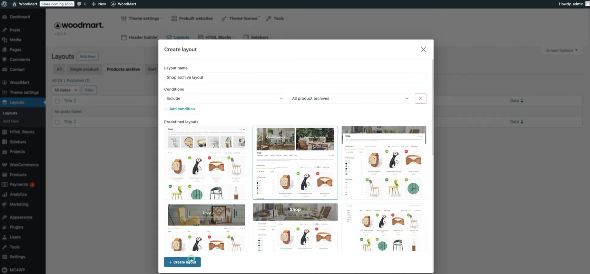Image resolution: width=590 pixels, height=274 pixels.
Task: Remove the condition with the red X button
Action: [420, 98]
